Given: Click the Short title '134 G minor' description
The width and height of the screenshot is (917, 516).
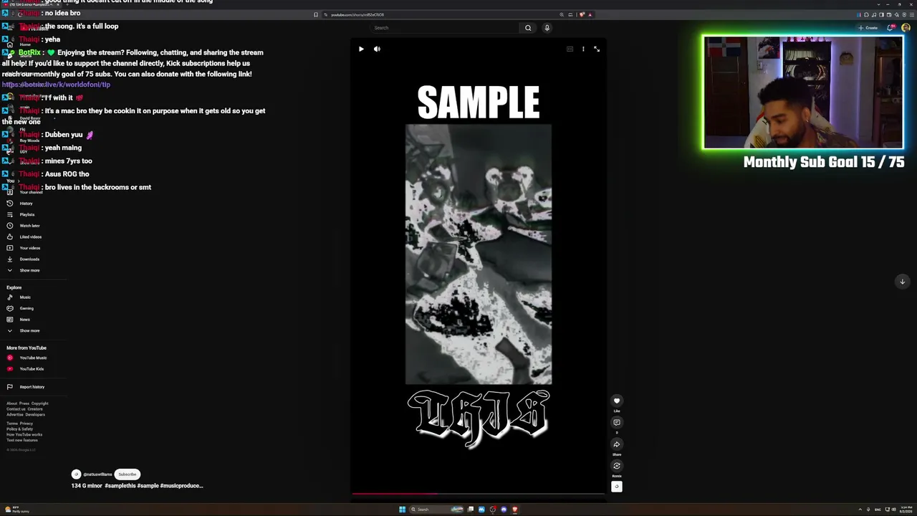Looking at the screenshot, I should click(137, 486).
